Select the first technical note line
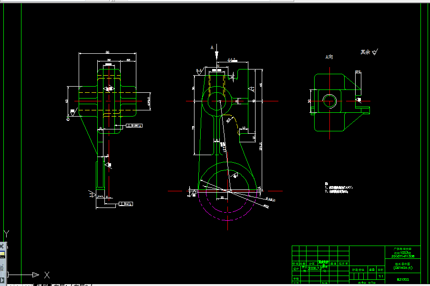Image resolution: width=430 pixels, height=286 pixels. 339,187
